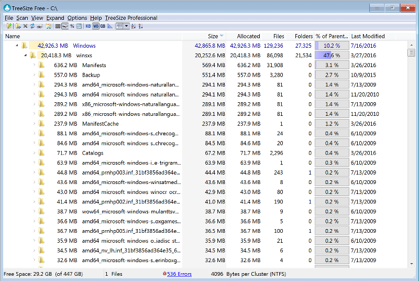This screenshot has height=281, width=419.
Task: Click the Catalogs folder icon
Action: [41, 153]
